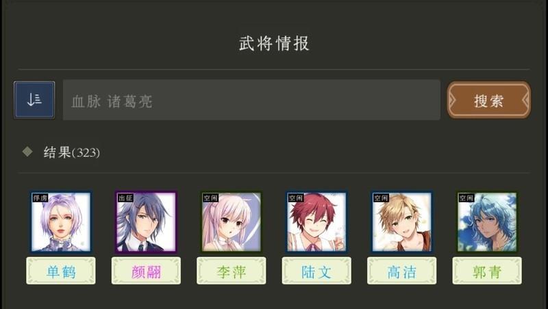Click the 单鹤 name label
This screenshot has height=309, width=548.
click(x=61, y=271)
